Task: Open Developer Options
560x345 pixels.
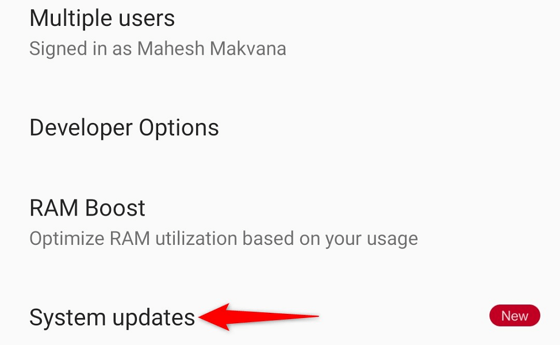Action: (280, 128)
